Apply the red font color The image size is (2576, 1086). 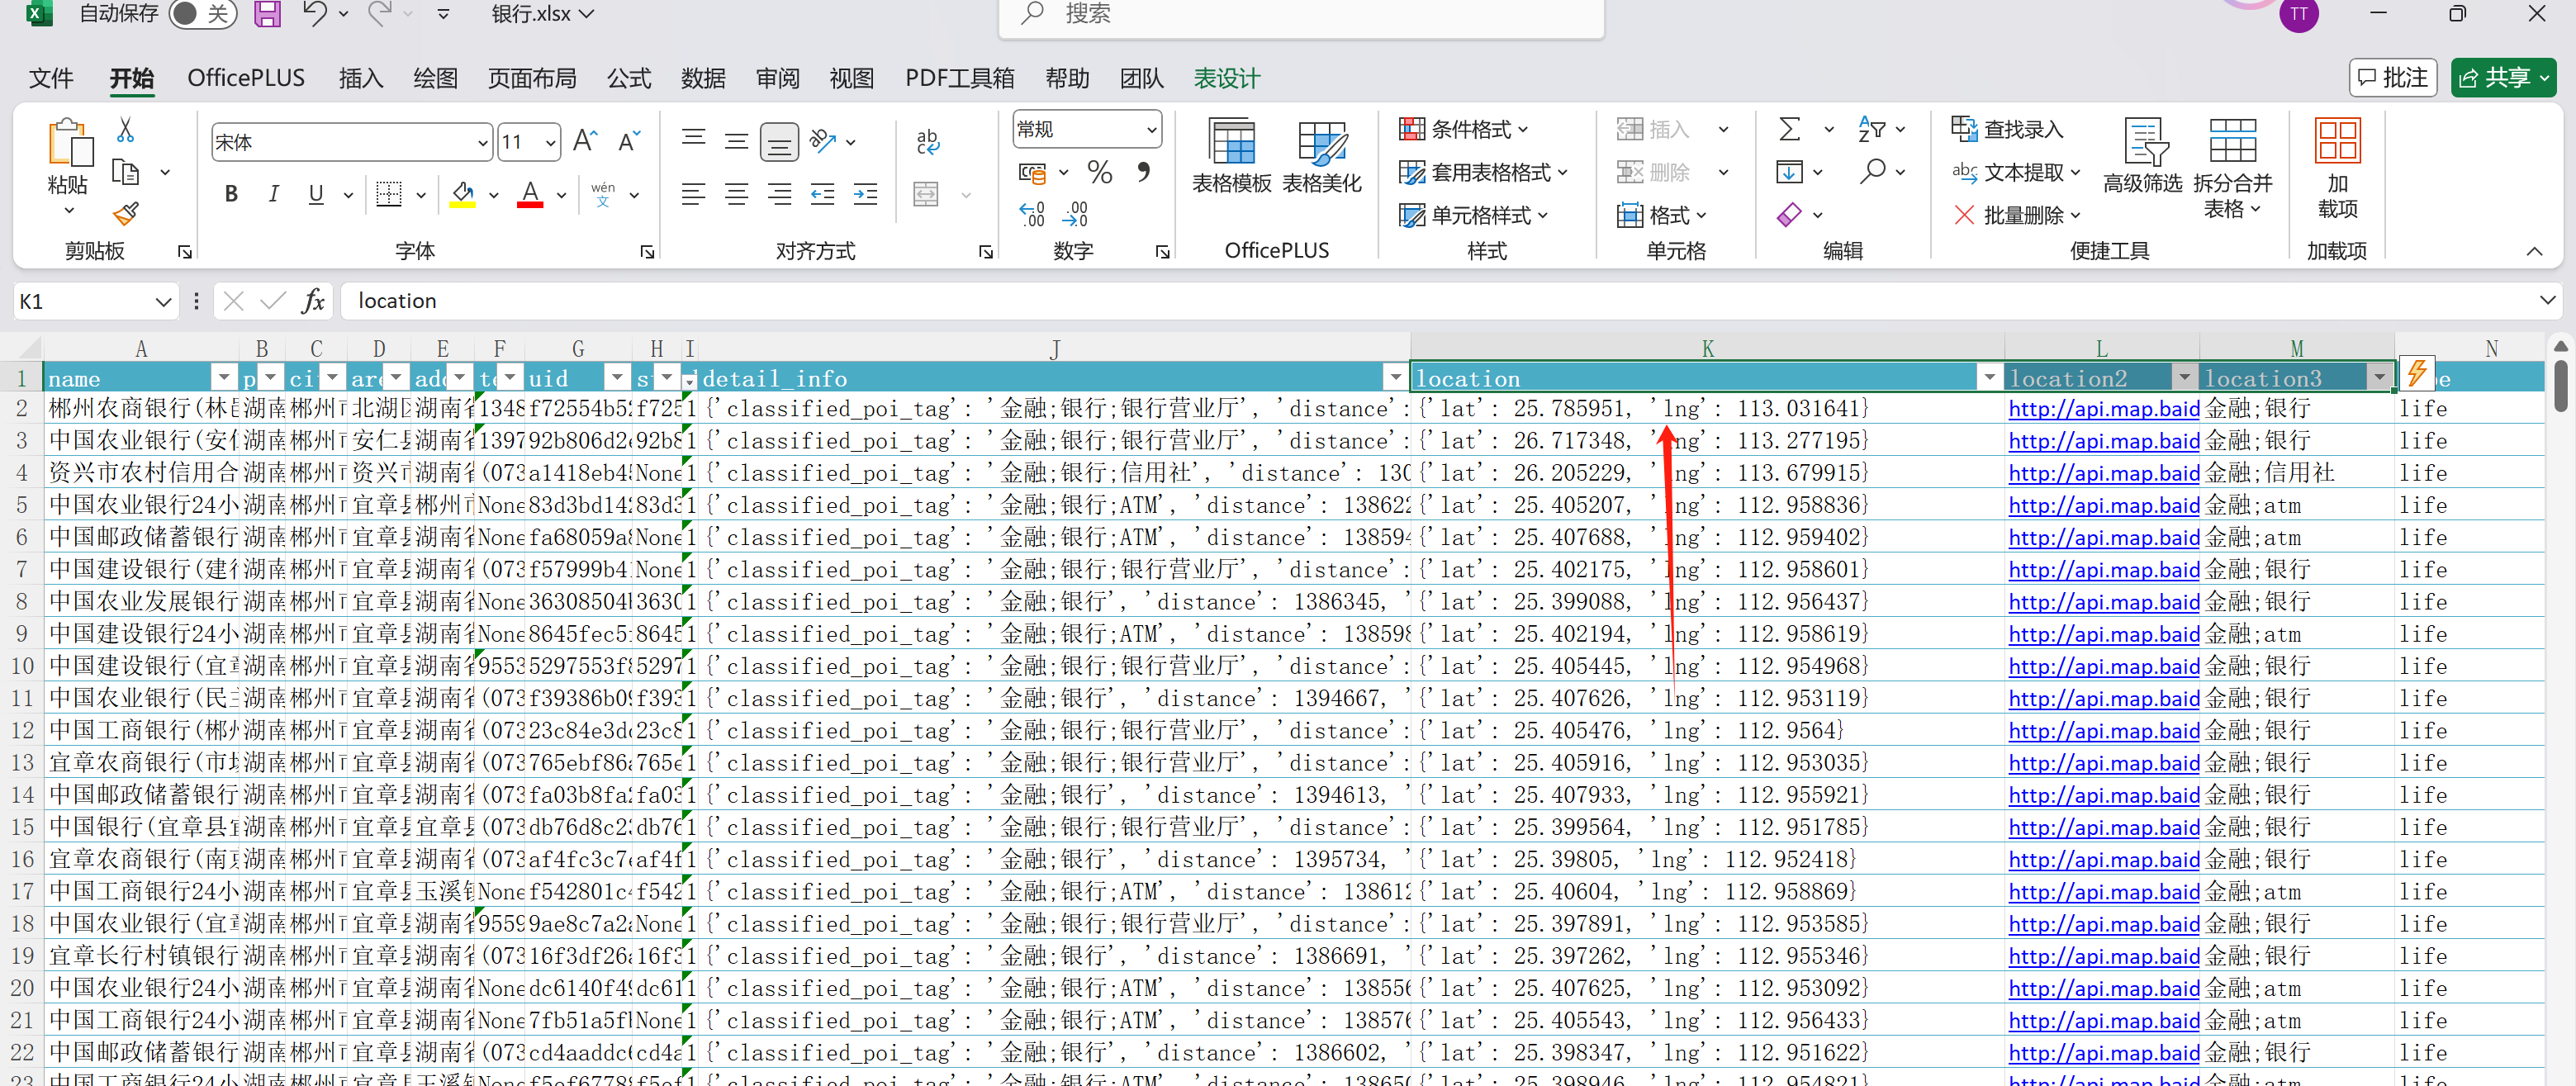[x=530, y=194]
